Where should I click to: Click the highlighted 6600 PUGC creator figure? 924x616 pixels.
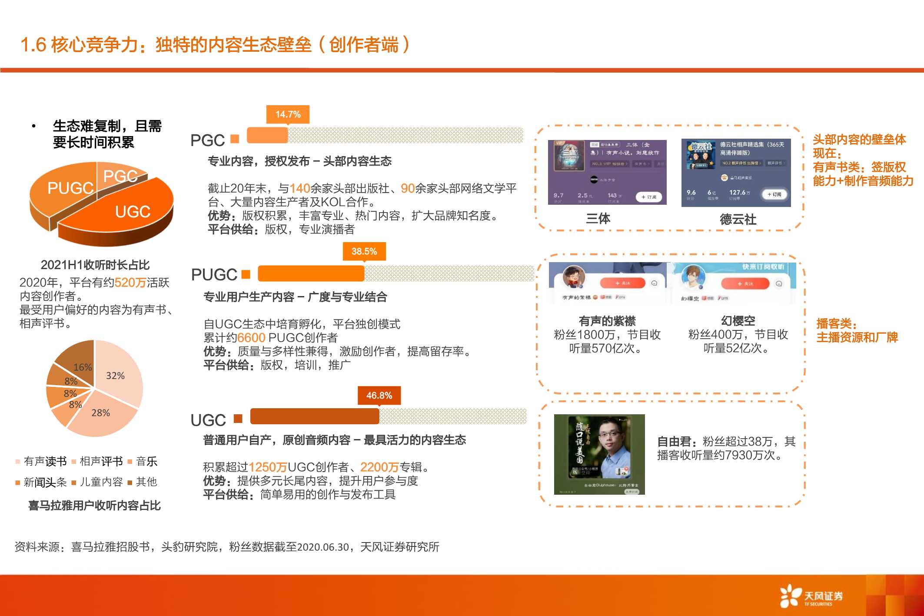(x=251, y=338)
